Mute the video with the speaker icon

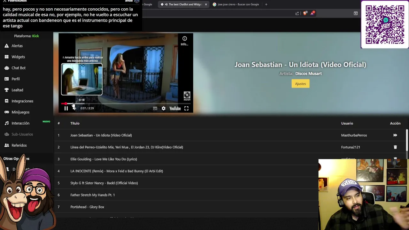74,108
